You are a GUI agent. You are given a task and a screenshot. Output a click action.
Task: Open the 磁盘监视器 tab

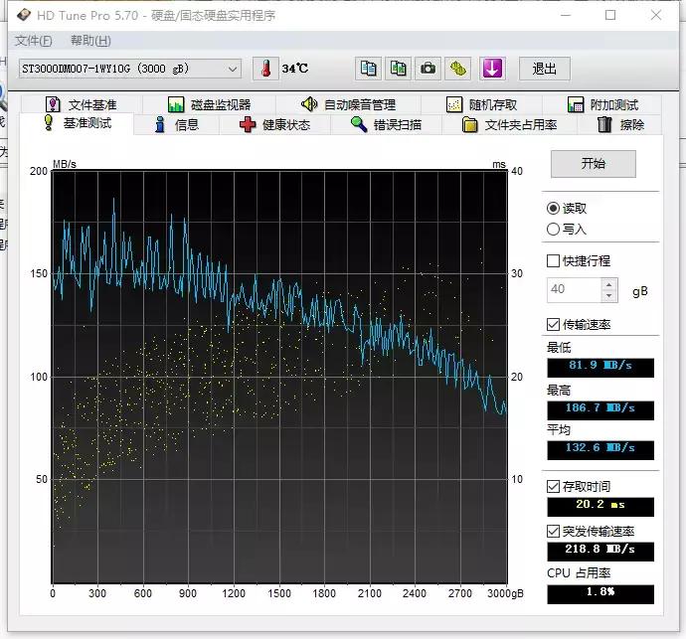209,104
